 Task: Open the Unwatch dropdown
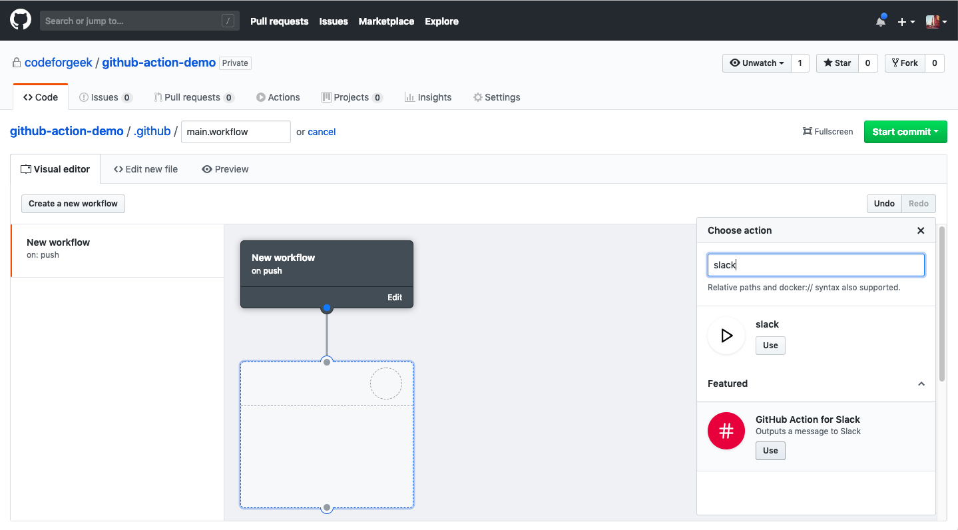pos(757,63)
